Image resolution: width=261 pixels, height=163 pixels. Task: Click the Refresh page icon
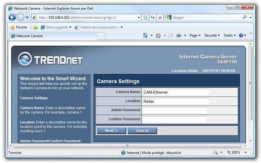coord(153,18)
